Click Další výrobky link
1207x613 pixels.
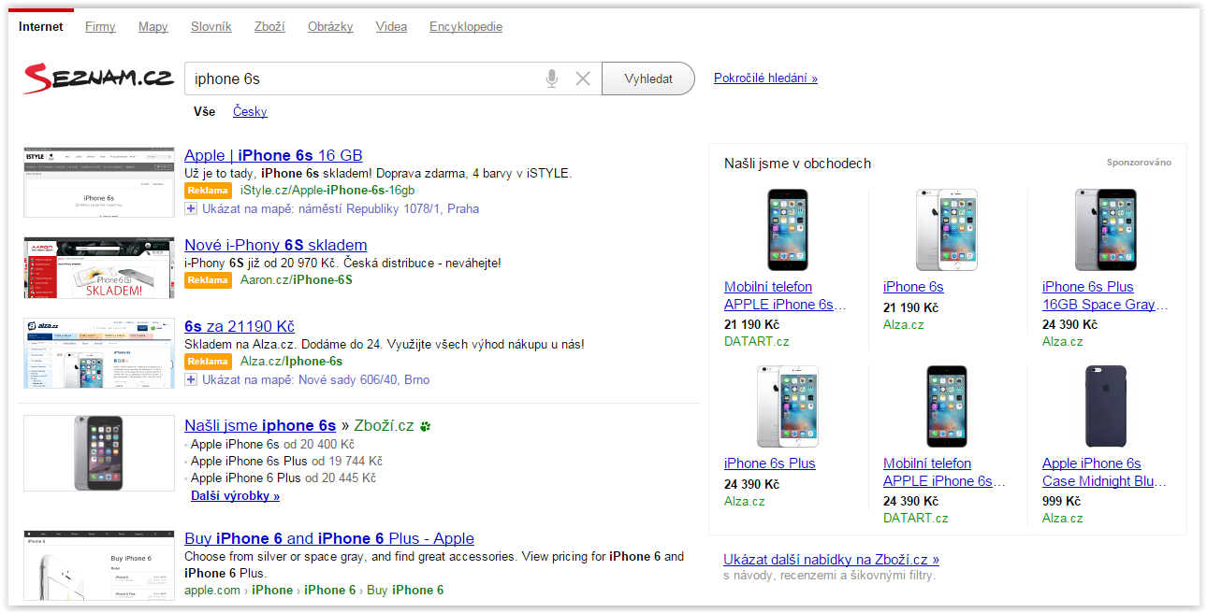coord(235,495)
